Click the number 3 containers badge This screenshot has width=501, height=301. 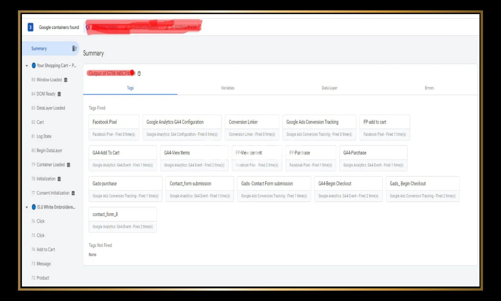pos(31,27)
